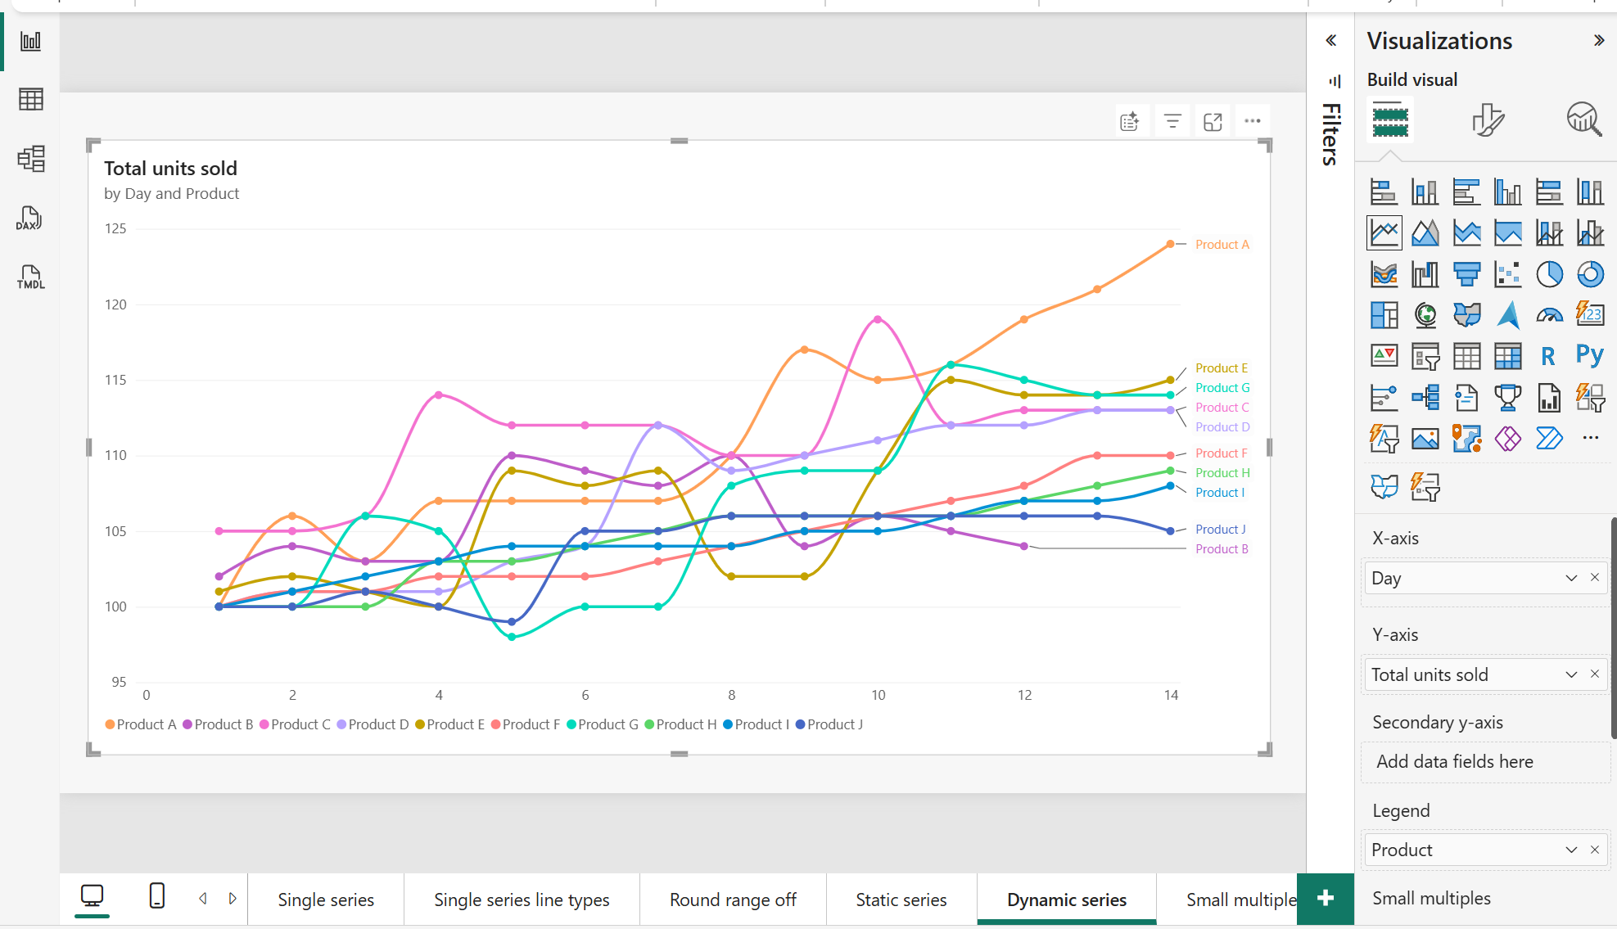Select the Python visual icon
Screen dimensions: 1617x929
pos(1589,354)
